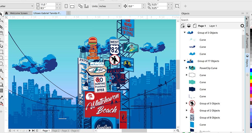Select the Transparency checkerboard tool

tap(2, 91)
